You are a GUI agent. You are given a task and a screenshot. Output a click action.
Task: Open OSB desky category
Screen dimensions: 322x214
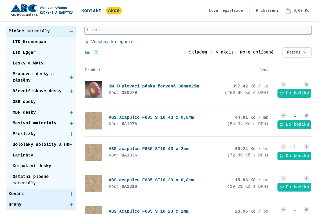pyautogui.click(x=24, y=102)
